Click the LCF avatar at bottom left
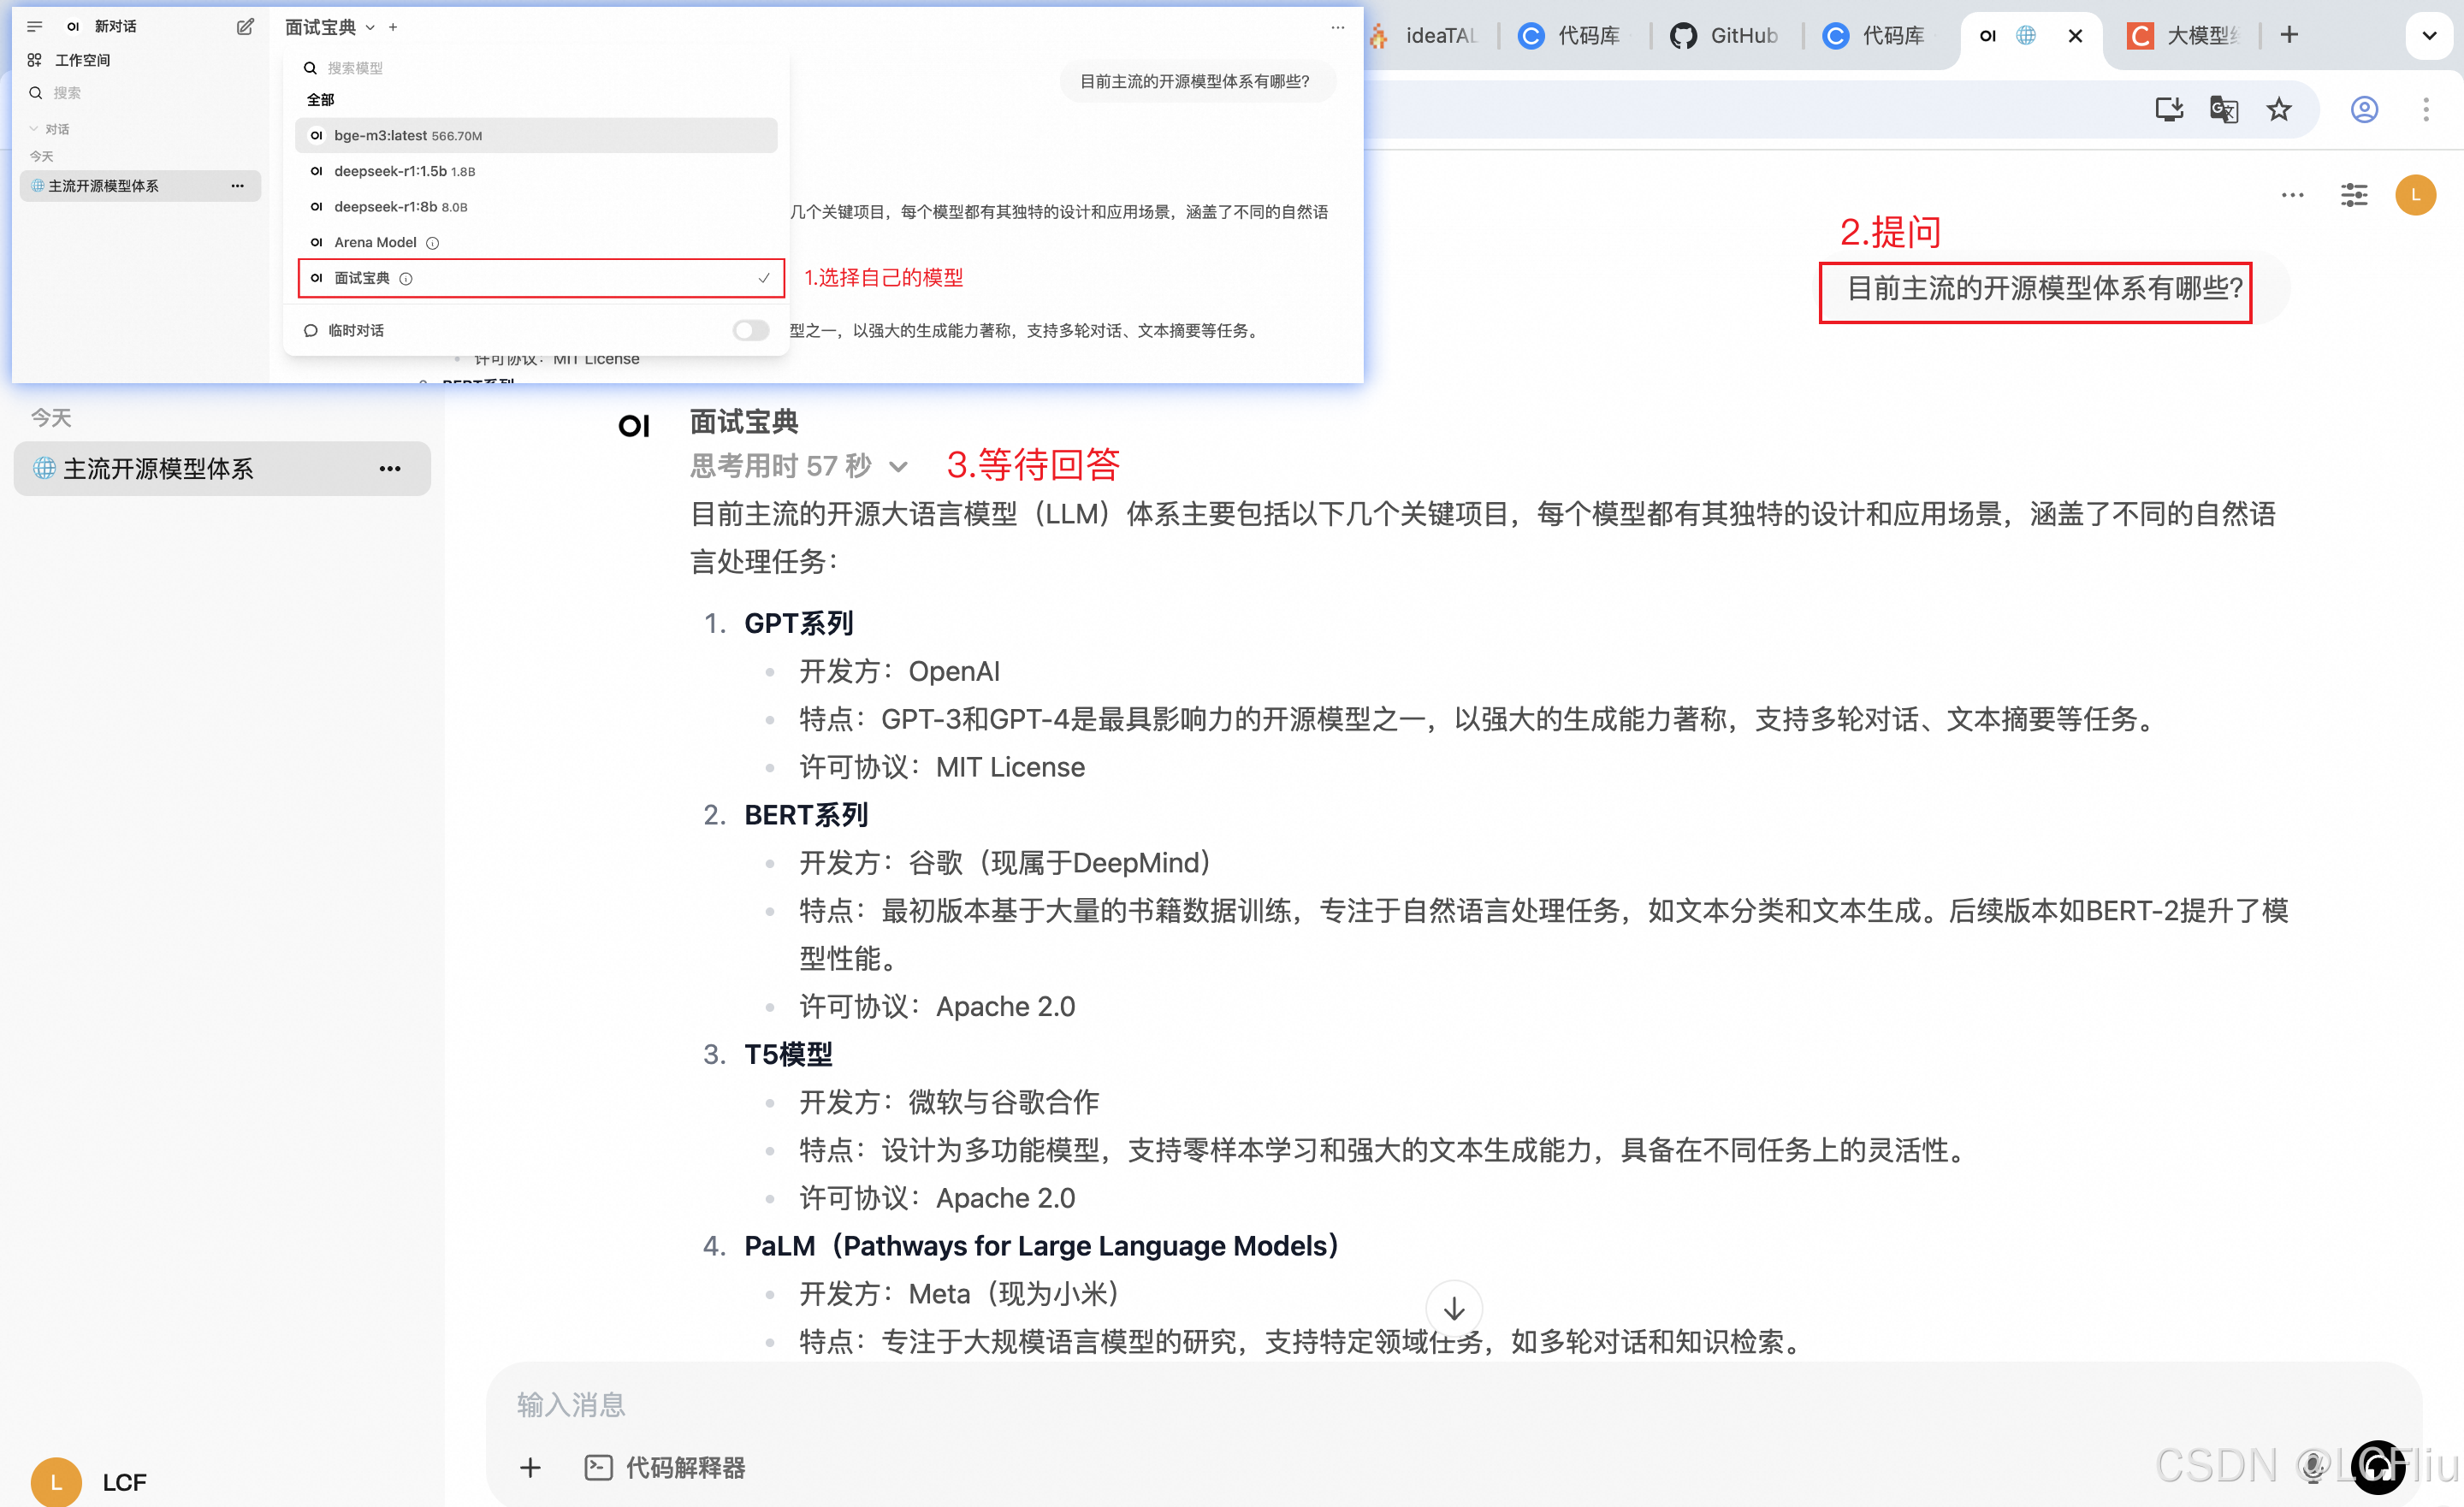The height and width of the screenshot is (1507, 2464). (x=56, y=1482)
